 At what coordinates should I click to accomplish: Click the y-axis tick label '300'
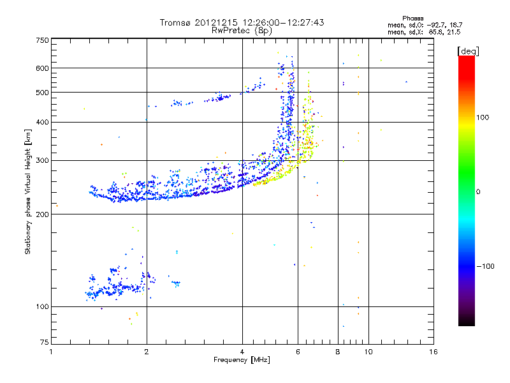(42, 161)
